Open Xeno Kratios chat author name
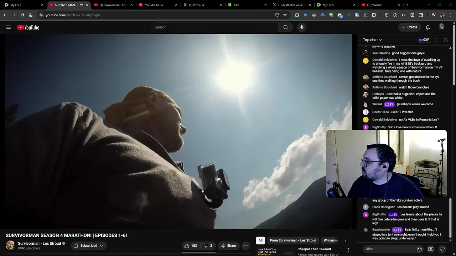The width and height of the screenshot is (456, 256). (381, 53)
